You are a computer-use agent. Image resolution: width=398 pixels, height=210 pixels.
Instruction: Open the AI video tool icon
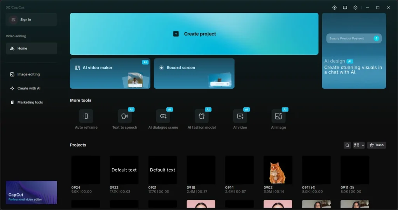click(240, 116)
